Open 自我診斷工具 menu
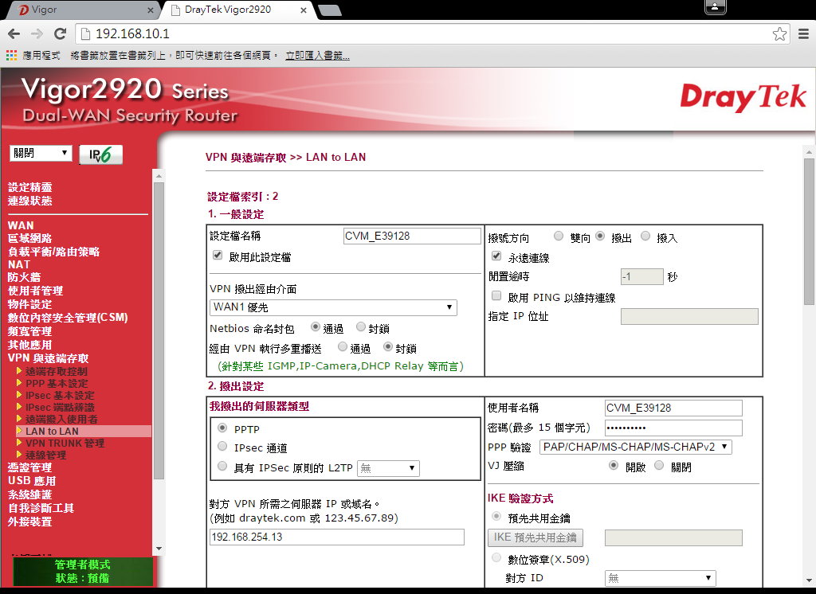816x594 pixels. point(41,508)
